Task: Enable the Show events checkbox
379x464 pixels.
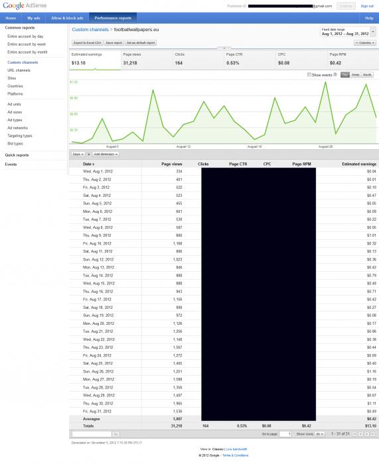Action: tap(309, 74)
